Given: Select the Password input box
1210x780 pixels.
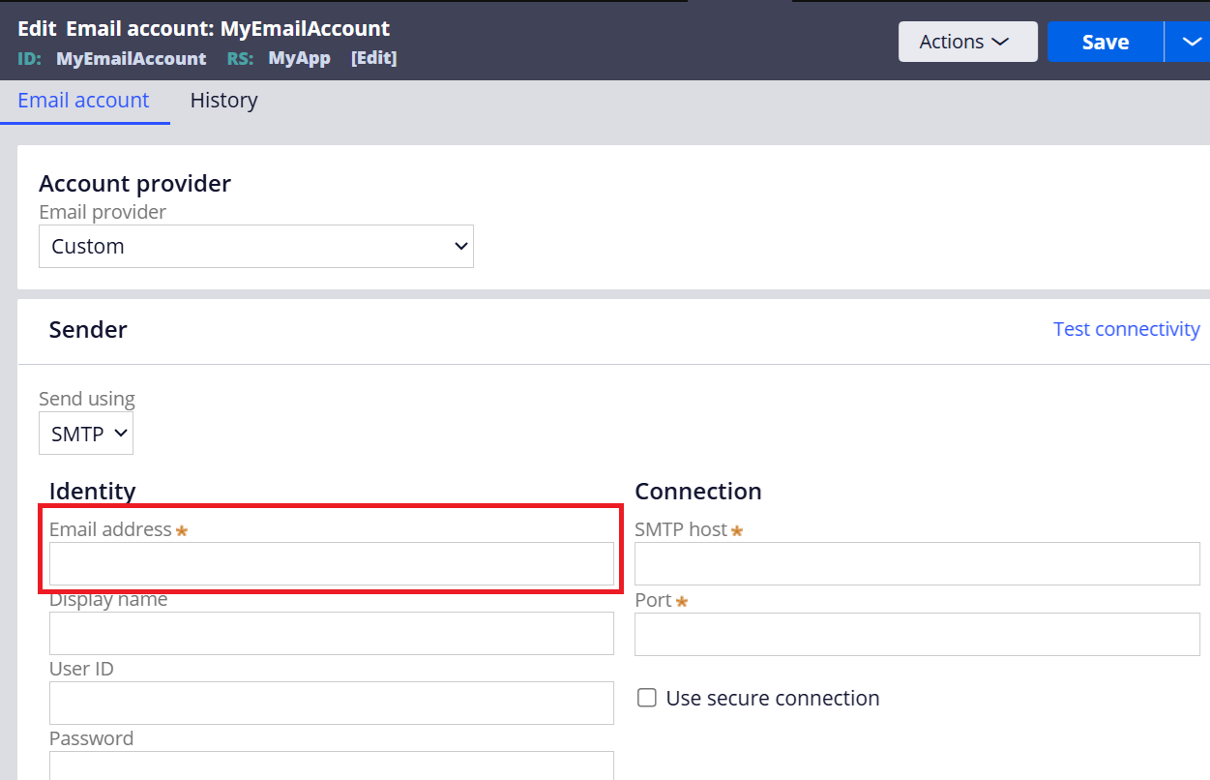Looking at the screenshot, I should tap(331, 765).
